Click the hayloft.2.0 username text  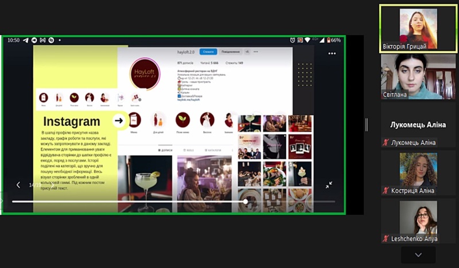coord(186,52)
